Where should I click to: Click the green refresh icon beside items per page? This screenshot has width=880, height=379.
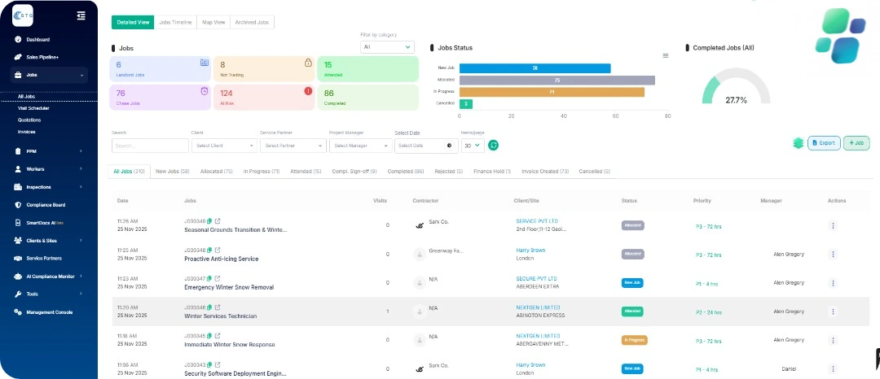click(493, 146)
